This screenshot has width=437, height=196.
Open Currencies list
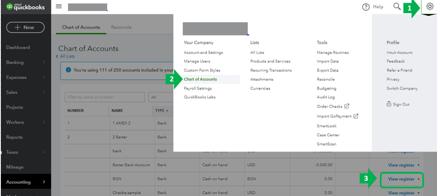[260, 89]
